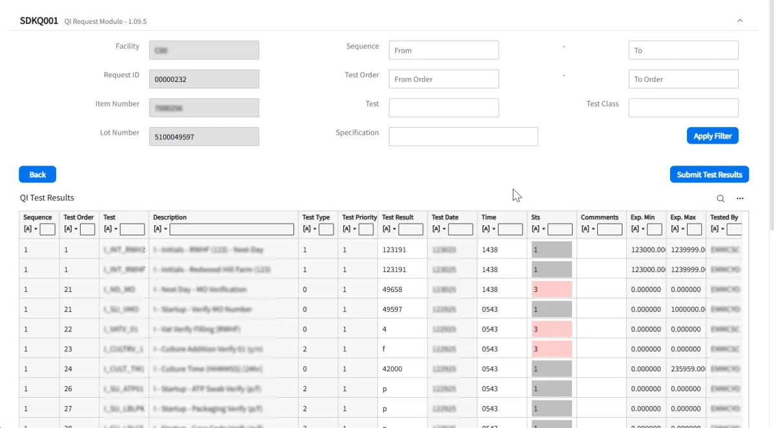Focus the Specification input field
This screenshot has width=774, height=428.
coord(463,137)
